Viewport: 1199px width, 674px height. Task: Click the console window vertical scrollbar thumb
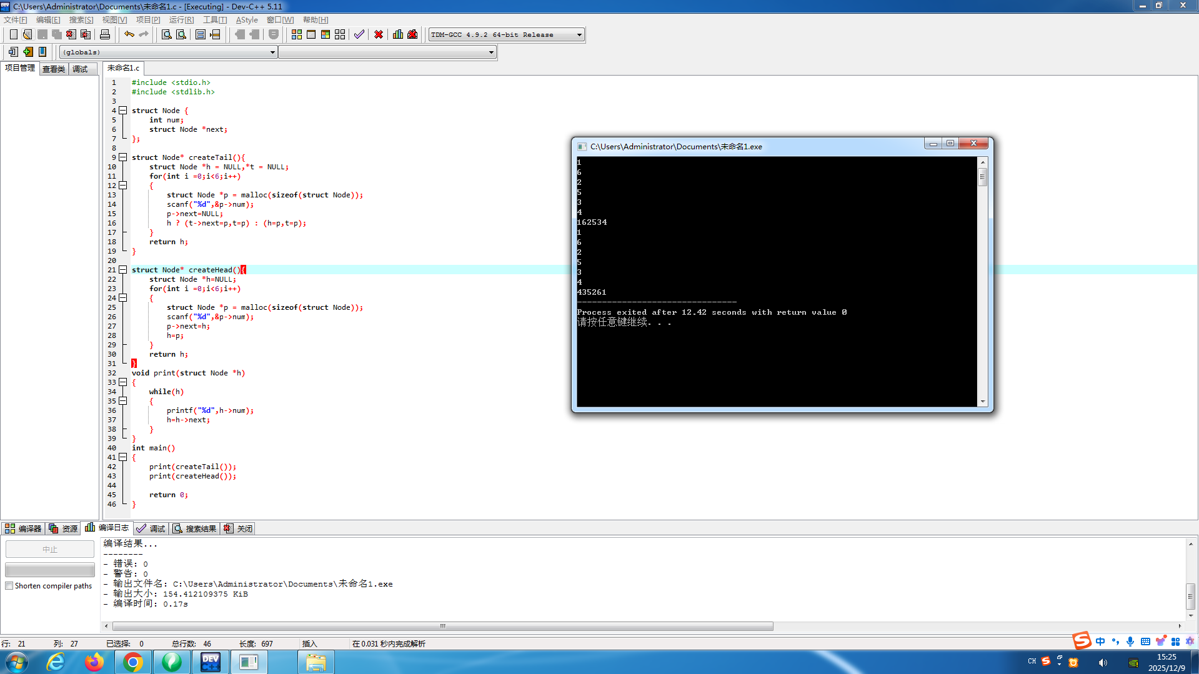[983, 177]
